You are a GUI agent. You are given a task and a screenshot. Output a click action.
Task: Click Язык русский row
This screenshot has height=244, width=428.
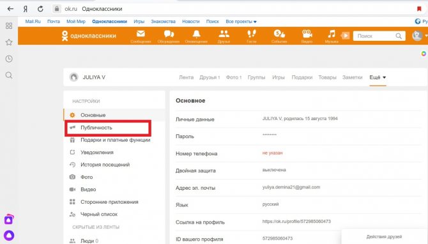pyautogui.click(x=298, y=204)
